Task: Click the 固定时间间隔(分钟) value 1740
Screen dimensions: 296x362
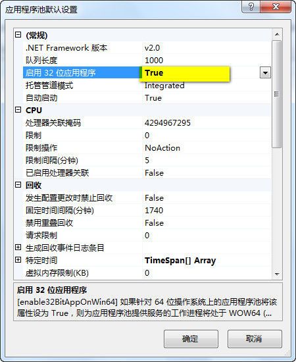Action: point(154,211)
